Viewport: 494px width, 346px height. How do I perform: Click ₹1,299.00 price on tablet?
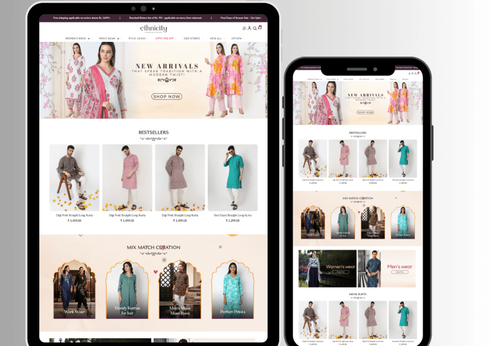pyautogui.click(x=233, y=221)
